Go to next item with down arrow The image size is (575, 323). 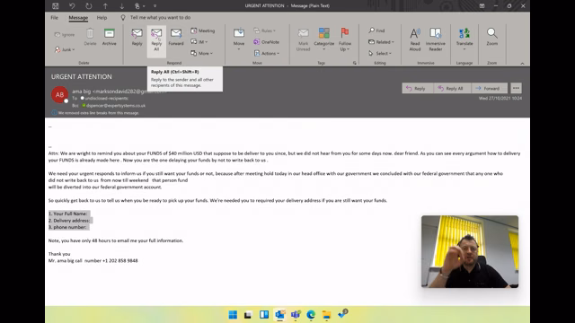(122, 6)
